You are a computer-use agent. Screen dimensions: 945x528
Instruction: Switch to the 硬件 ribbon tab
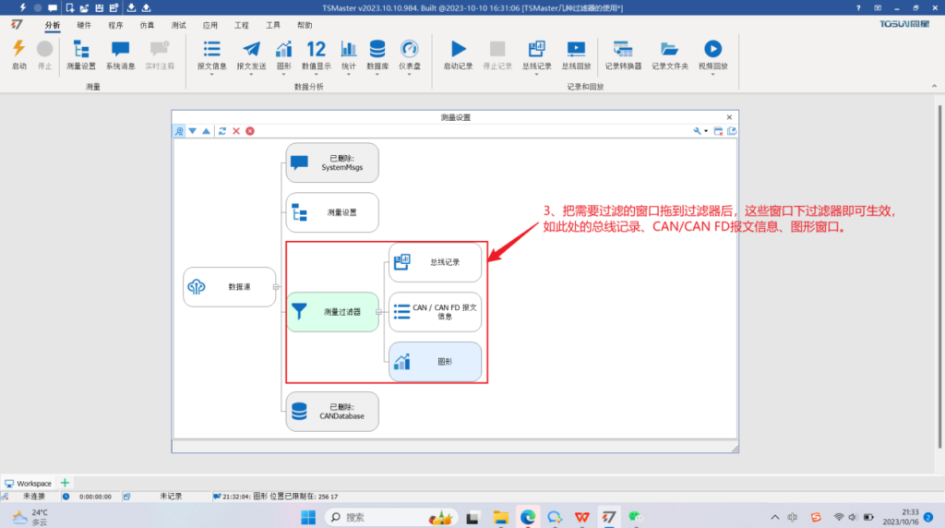(x=84, y=25)
